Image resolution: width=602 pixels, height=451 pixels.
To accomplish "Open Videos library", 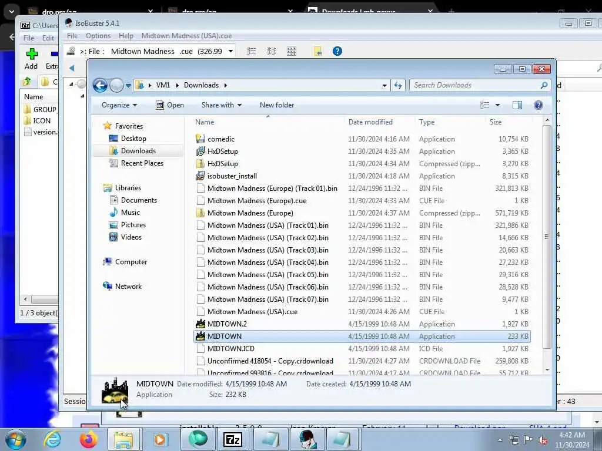I will click(131, 237).
